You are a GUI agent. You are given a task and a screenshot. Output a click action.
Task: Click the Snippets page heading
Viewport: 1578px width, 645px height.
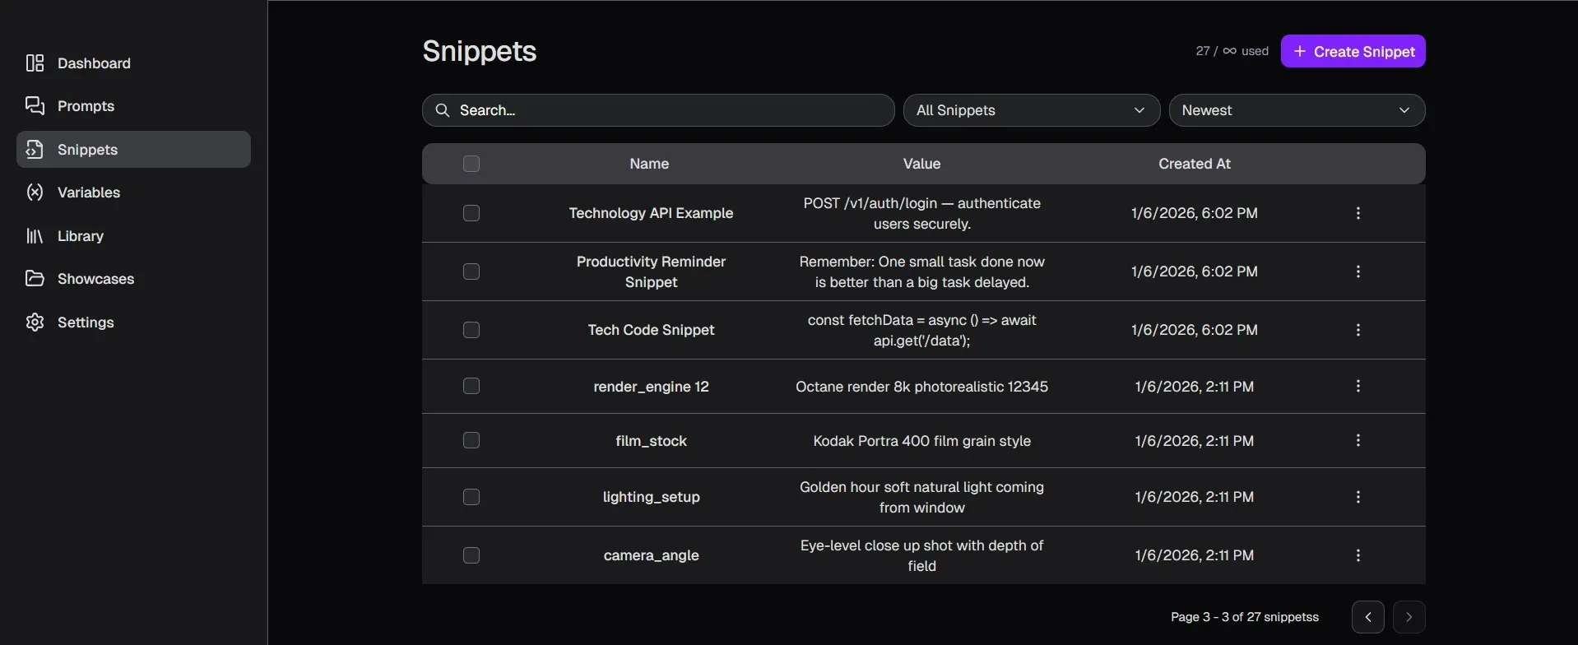(479, 51)
